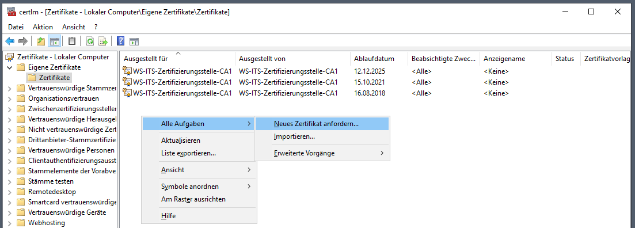635x228 pixels.
Task: Toggle the show/hide console tree icon
Action: [x=54, y=41]
